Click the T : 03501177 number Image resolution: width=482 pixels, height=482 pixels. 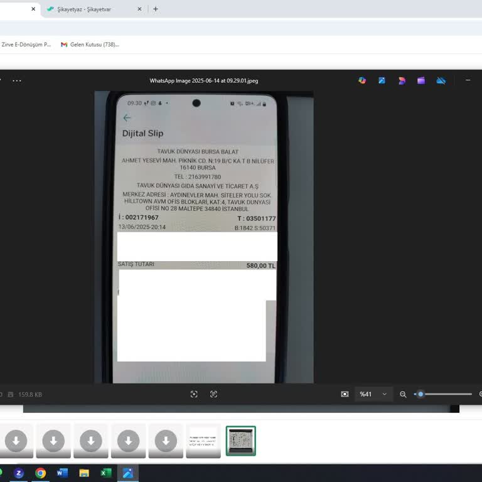pyautogui.click(x=256, y=218)
